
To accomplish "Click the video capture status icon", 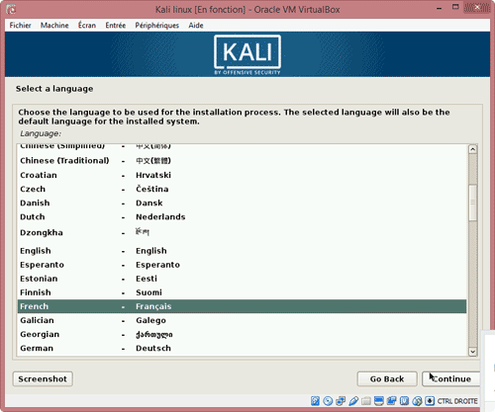I will (x=391, y=401).
